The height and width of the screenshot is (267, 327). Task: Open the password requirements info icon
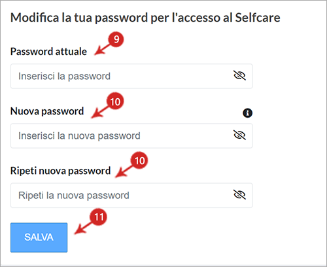247,113
